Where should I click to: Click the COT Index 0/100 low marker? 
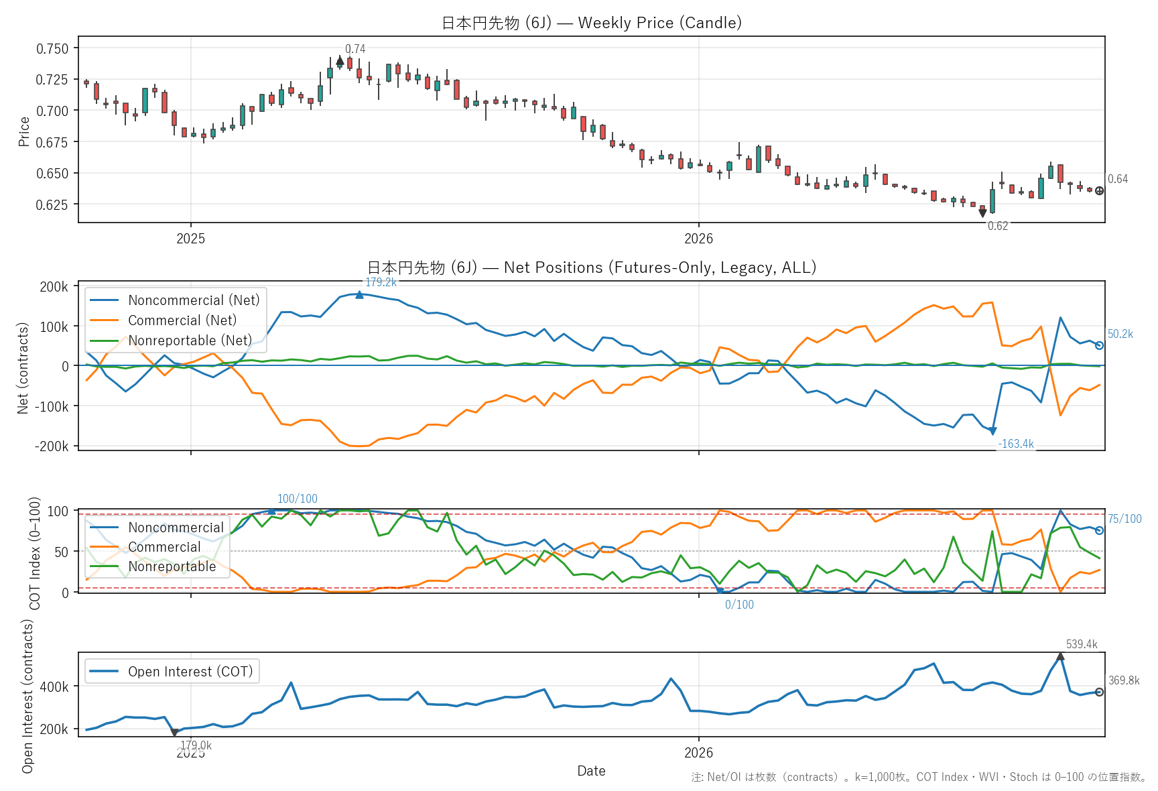coord(720,592)
